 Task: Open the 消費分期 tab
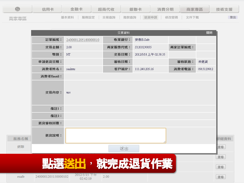pyautogui.click(x=165, y=8)
